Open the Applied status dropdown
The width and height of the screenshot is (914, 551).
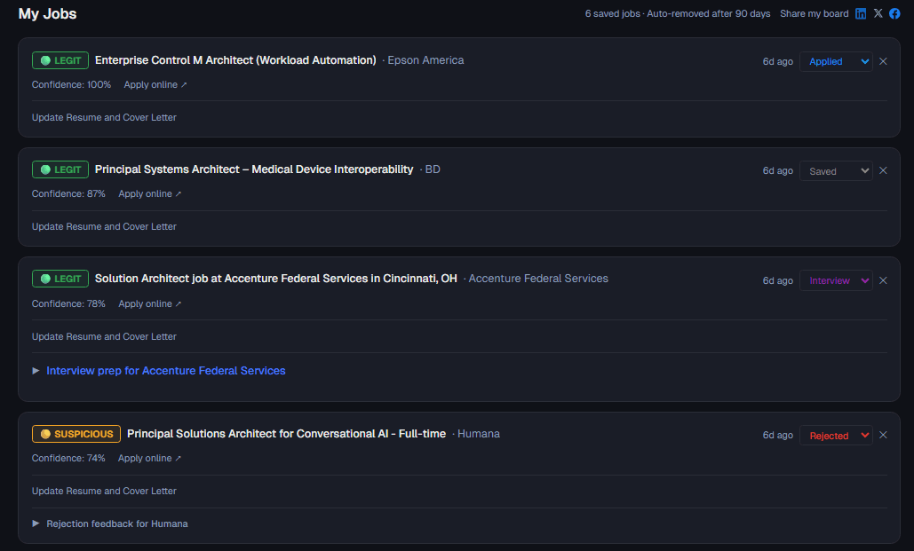836,61
